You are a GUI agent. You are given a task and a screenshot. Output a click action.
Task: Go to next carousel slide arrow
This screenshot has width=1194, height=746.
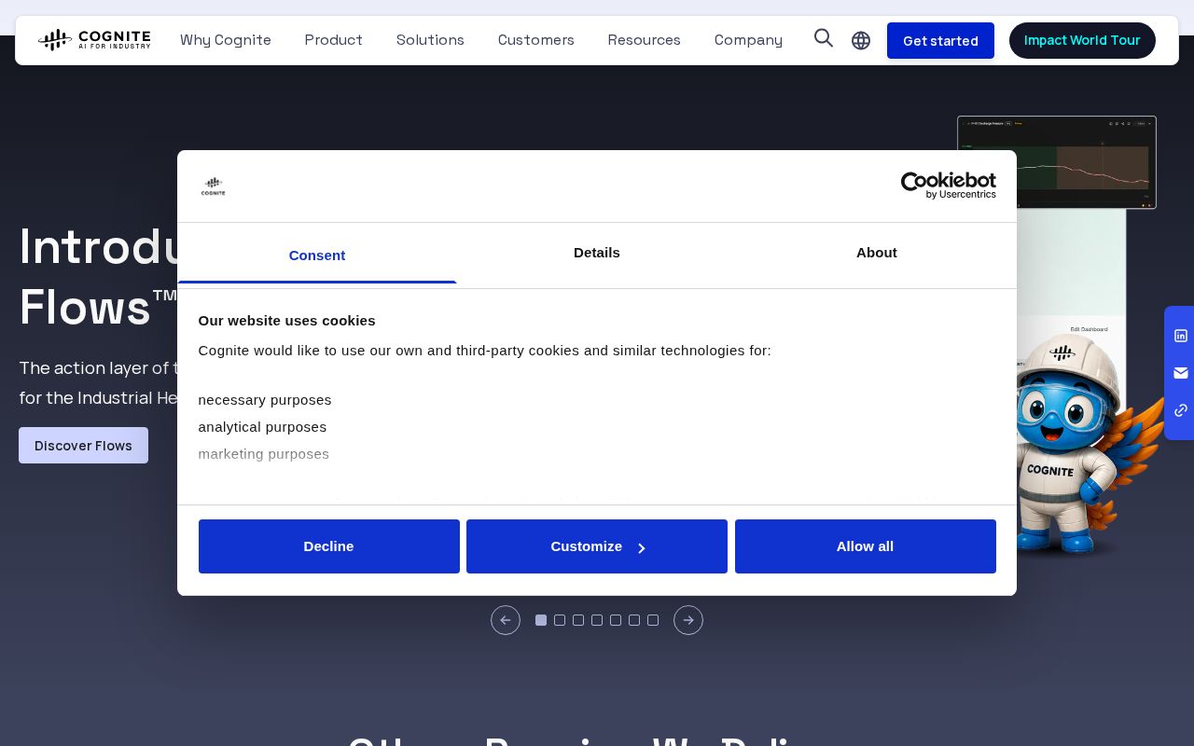click(688, 620)
